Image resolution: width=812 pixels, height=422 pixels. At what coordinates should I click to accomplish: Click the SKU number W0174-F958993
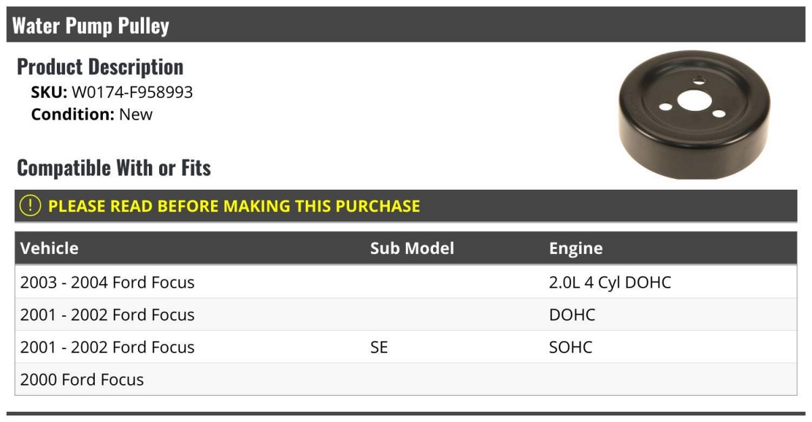tap(132, 92)
